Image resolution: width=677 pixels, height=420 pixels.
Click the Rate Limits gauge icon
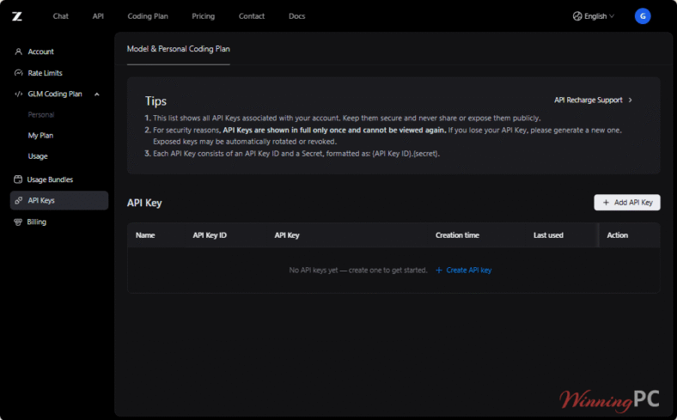pos(18,73)
